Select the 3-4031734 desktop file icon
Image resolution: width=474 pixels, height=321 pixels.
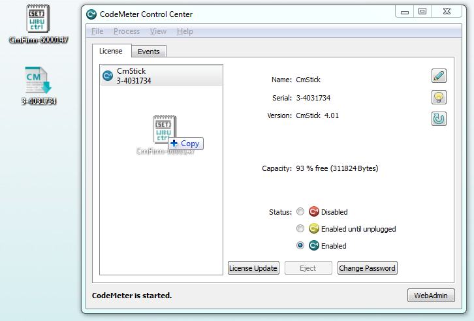(39, 85)
